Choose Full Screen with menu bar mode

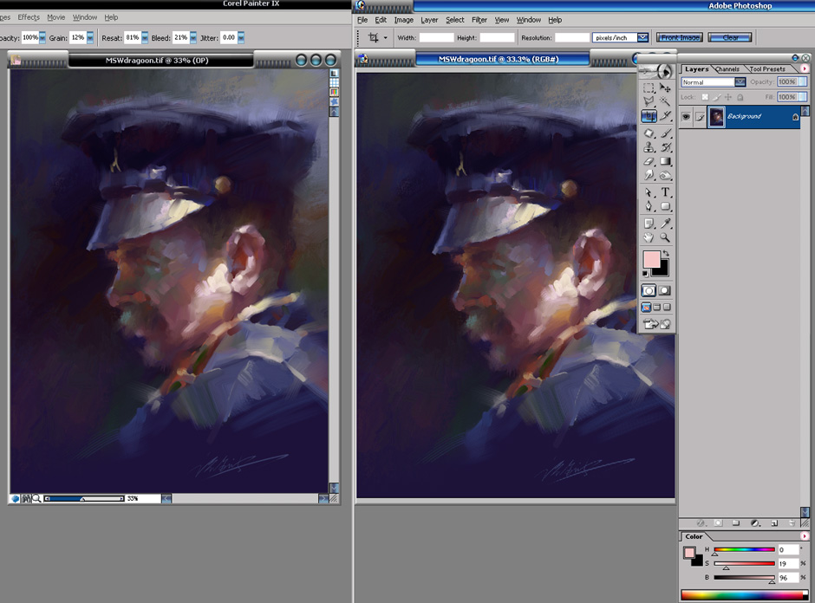click(657, 308)
